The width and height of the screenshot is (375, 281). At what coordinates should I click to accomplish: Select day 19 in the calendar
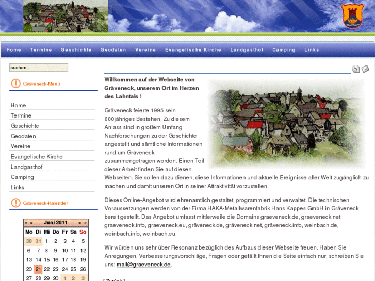(x=83, y=260)
